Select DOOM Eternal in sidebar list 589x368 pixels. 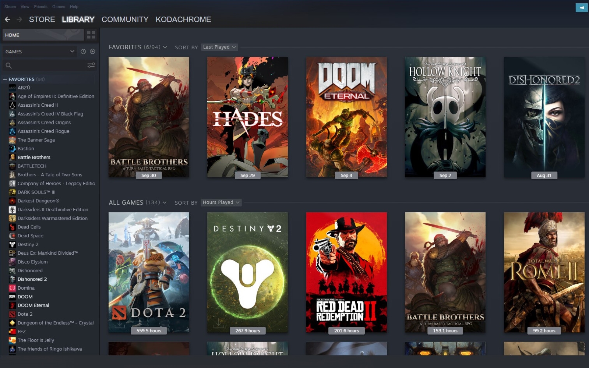pyautogui.click(x=33, y=305)
